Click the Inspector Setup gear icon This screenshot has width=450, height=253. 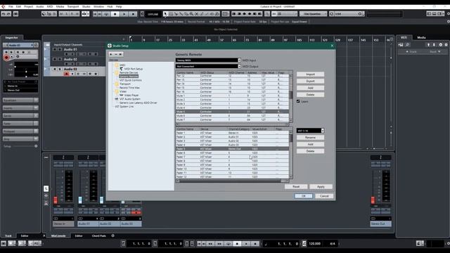[x=36, y=146]
